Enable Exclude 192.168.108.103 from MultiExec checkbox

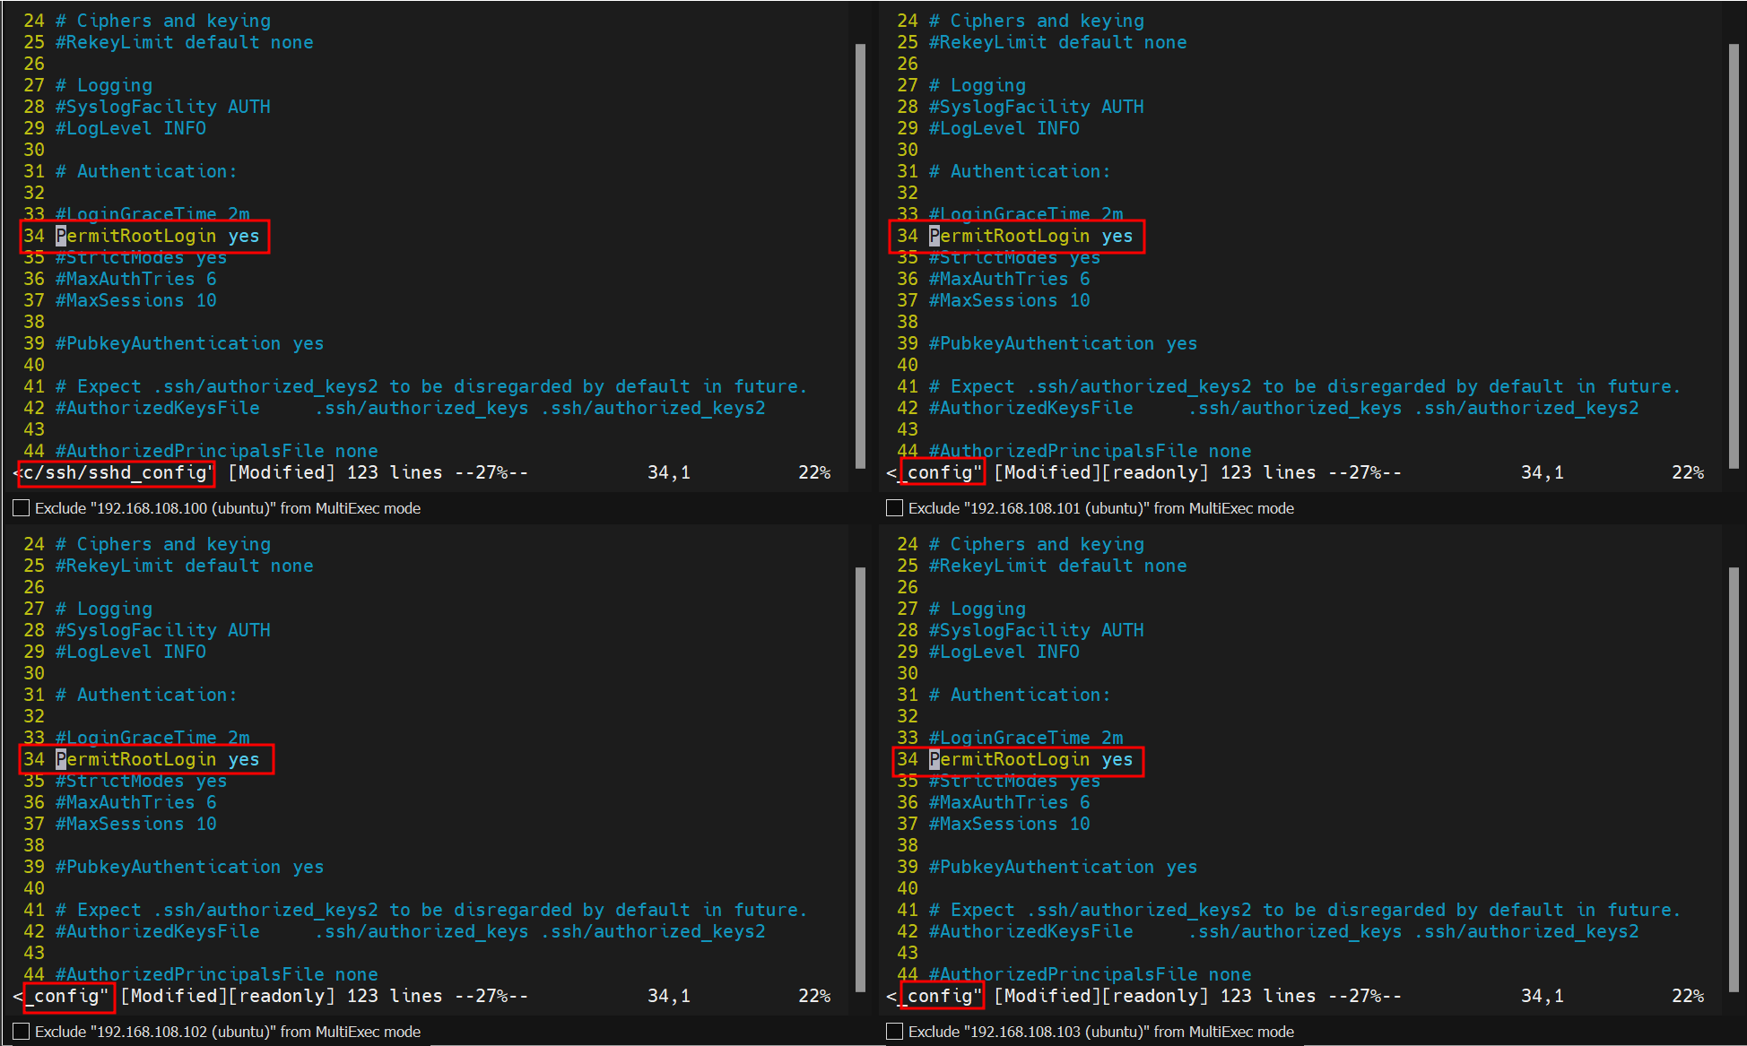coord(894,1032)
